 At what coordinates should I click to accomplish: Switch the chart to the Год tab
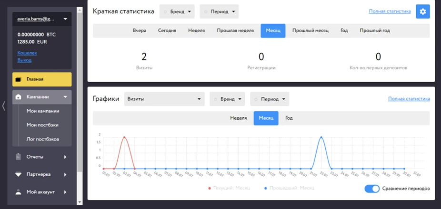[x=289, y=118]
